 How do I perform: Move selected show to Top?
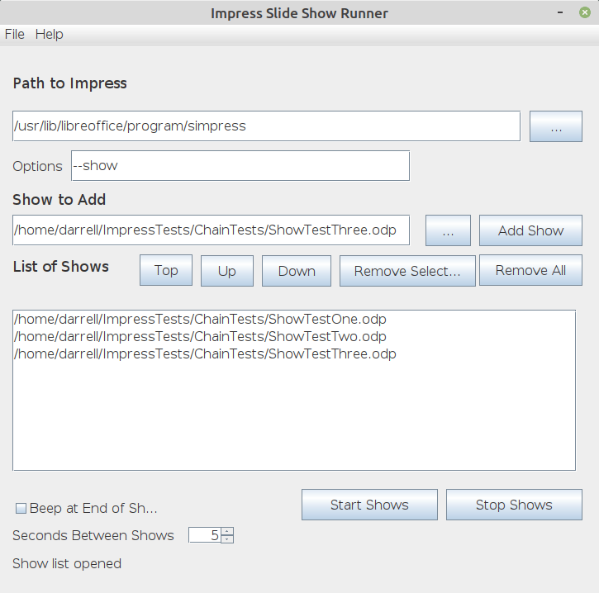pyautogui.click(x=166, y=271)
